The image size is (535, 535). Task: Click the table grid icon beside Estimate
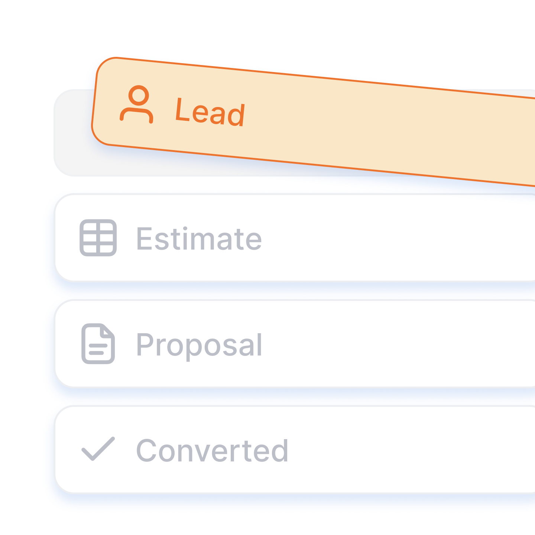click(98, 238)
